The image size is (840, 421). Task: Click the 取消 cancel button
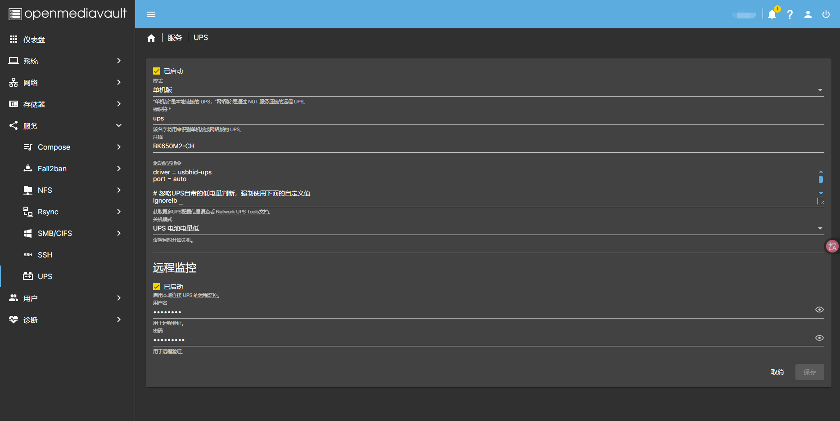click(x=777, y=372)
